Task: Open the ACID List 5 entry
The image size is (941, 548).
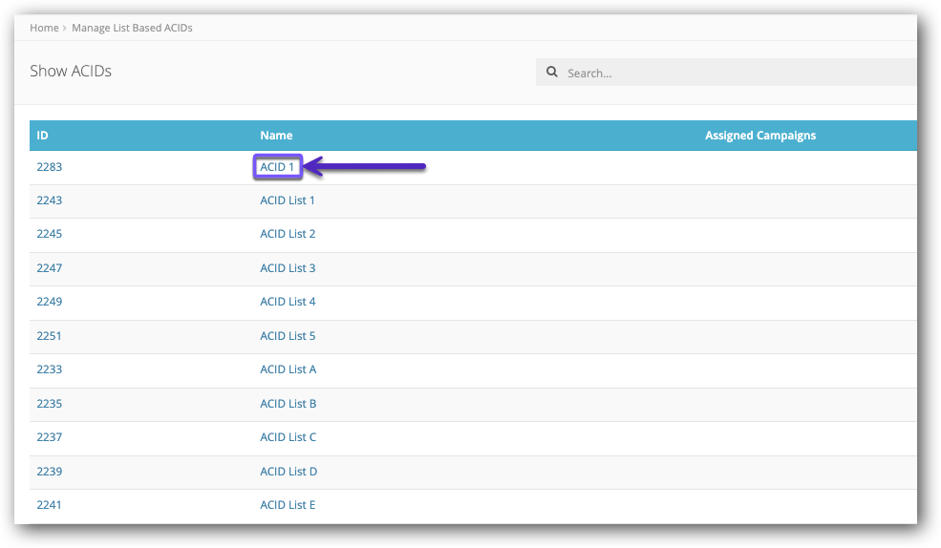Action: [x=287, y=336]
